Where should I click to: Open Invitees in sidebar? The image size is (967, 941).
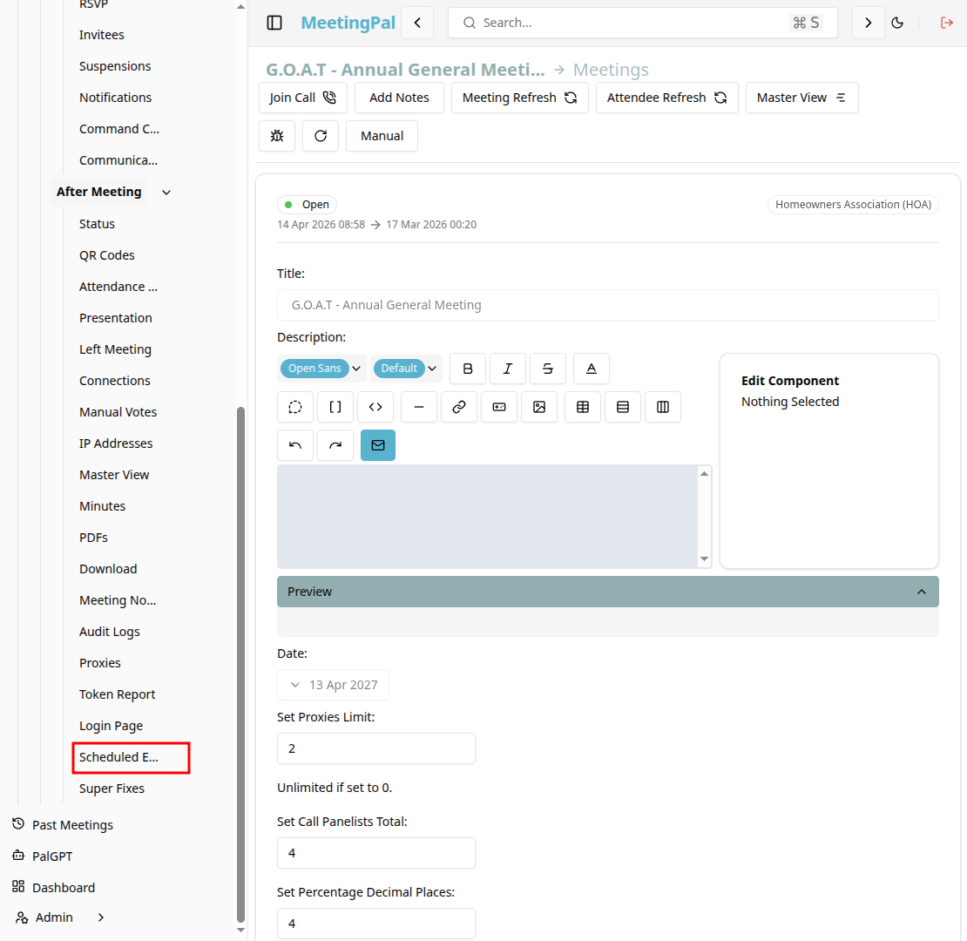[x=102, y=35]
